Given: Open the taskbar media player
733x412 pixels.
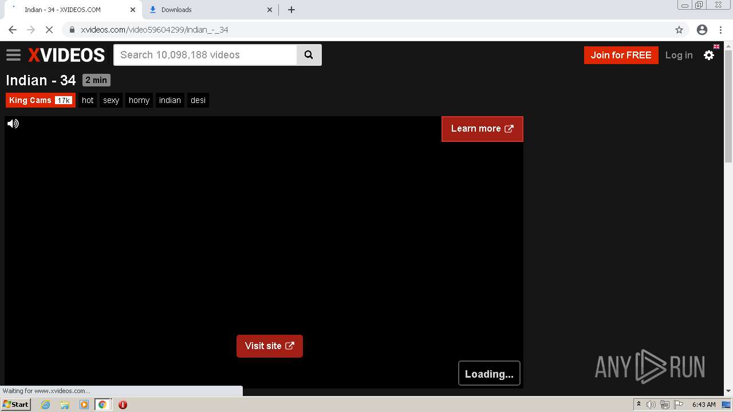Looking at the screenshot, I should coord(84,405).
